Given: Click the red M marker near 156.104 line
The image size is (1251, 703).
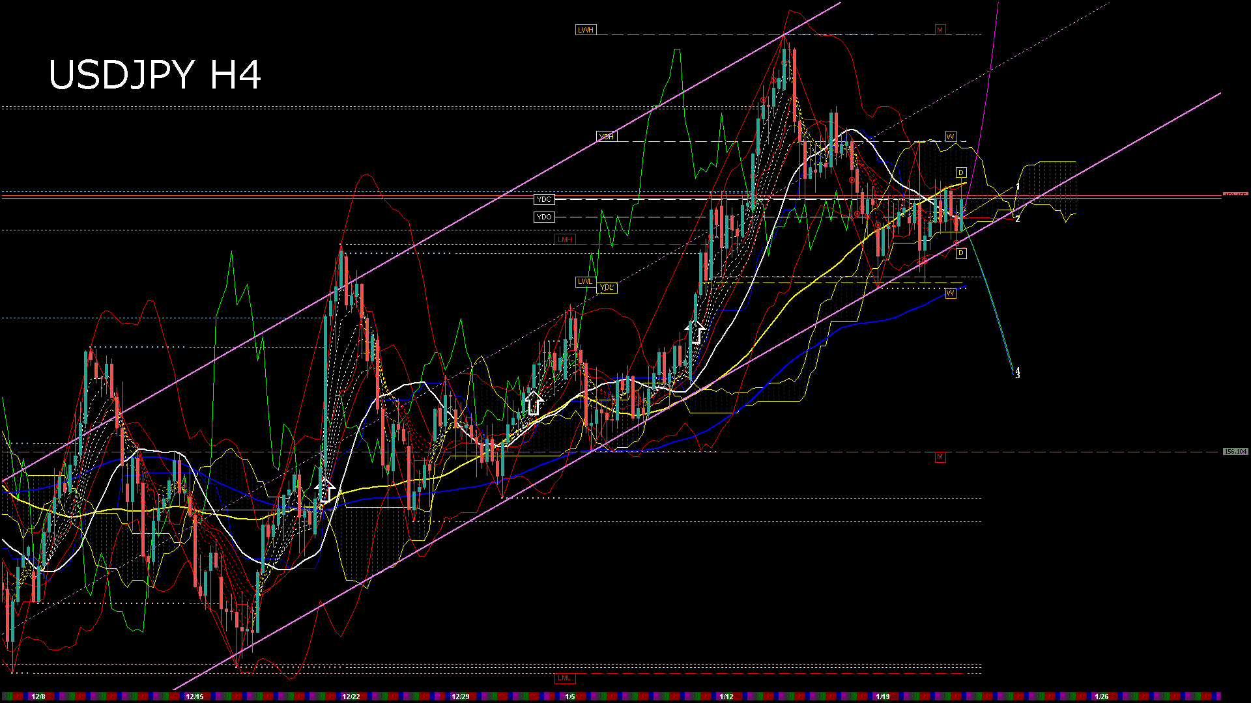Looking at the screenshot, I should (x=940, y=458).
